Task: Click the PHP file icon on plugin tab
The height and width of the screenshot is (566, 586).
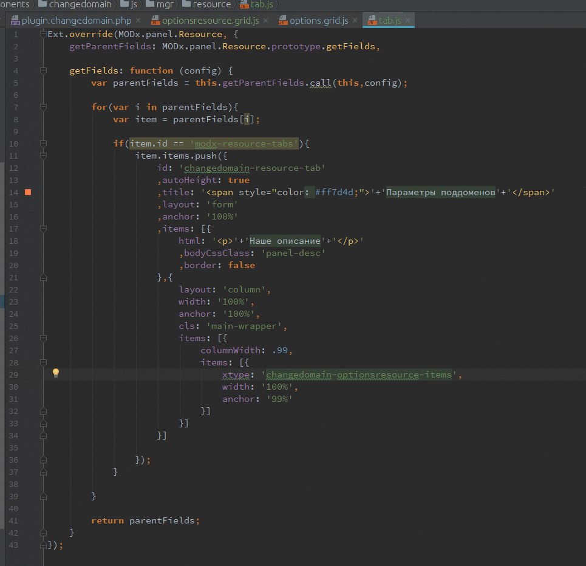Action: [15, 21]
